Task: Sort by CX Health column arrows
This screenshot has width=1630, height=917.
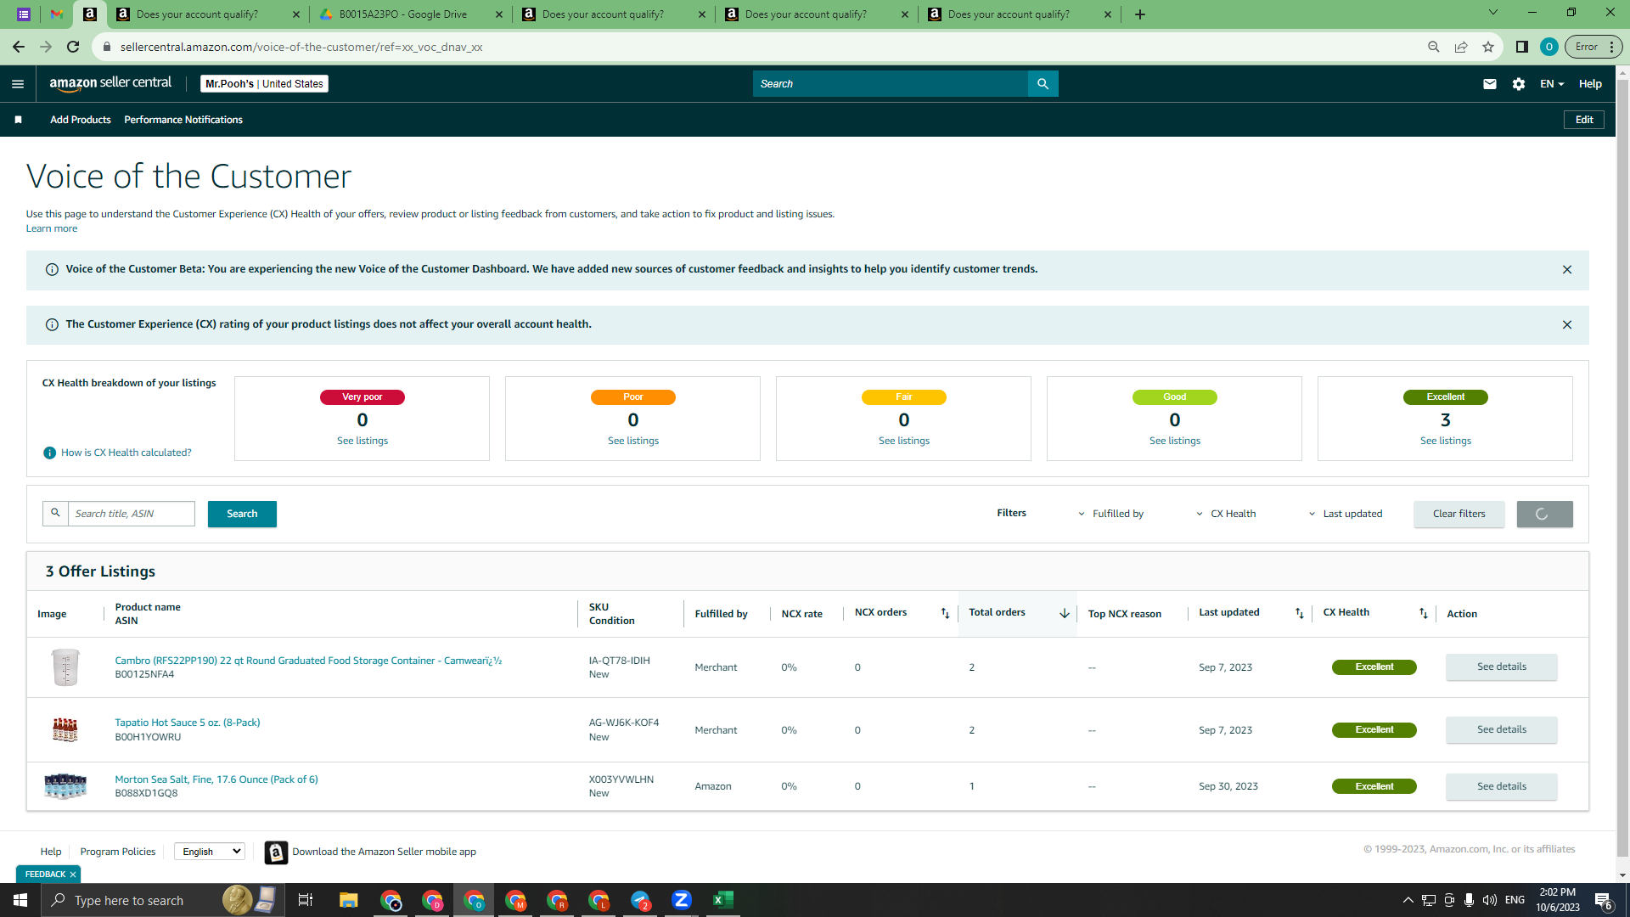Action: [x=1423, y=613]
